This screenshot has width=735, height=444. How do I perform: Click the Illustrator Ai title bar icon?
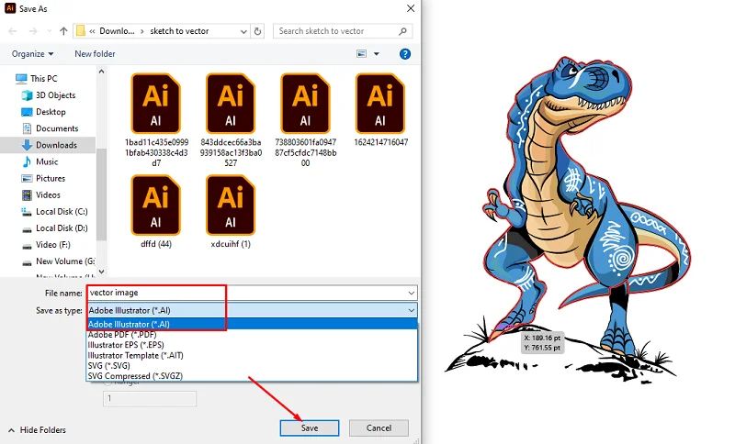click(x=10, y=8)
